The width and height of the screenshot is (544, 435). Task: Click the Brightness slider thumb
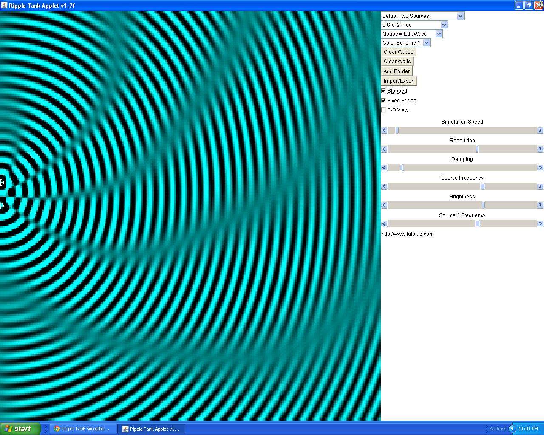click(x=483, y=205)
